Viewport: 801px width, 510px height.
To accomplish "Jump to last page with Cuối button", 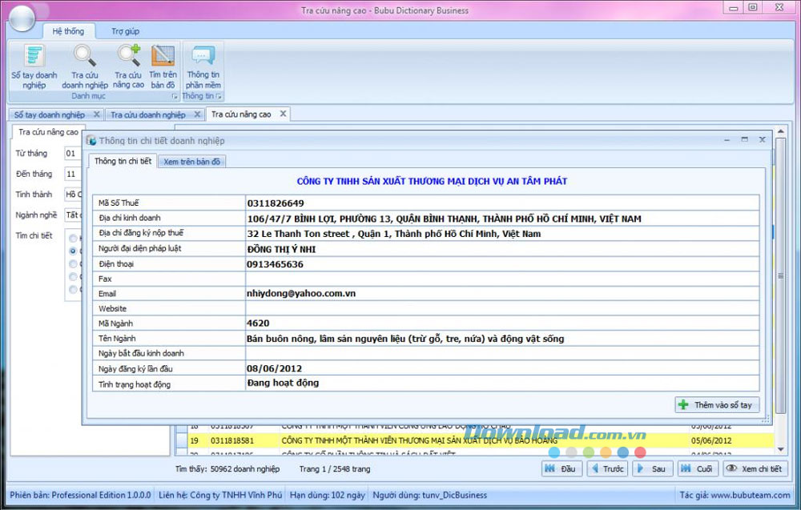I will (697, 469).
